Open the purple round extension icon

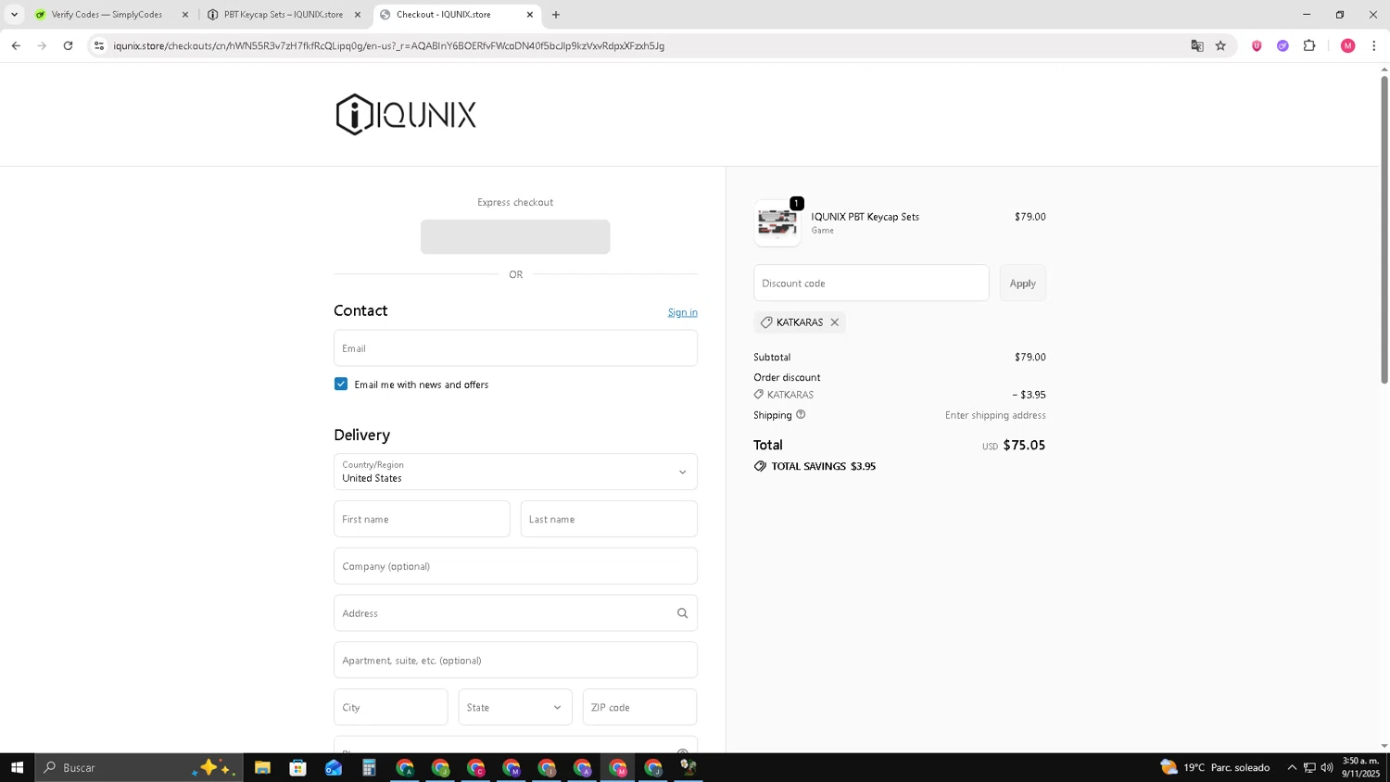pos(1283,45)
